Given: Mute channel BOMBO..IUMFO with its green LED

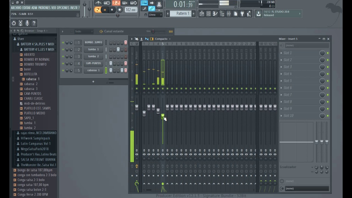Looking at the screenshot, I should tap(63, 43).
